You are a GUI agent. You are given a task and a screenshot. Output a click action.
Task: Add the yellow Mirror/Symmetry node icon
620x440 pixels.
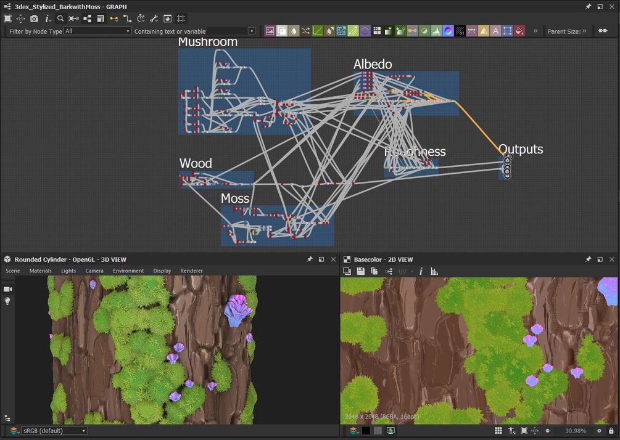484,31
